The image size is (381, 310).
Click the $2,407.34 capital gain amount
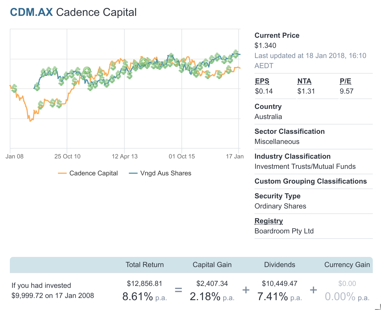click(x=212, y=283)
